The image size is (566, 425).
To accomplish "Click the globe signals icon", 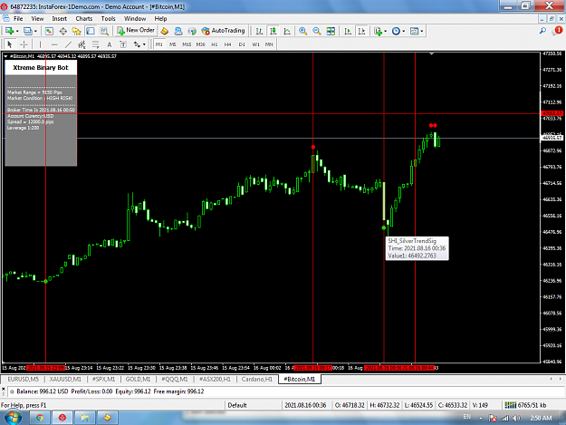I will click(192, 31).
